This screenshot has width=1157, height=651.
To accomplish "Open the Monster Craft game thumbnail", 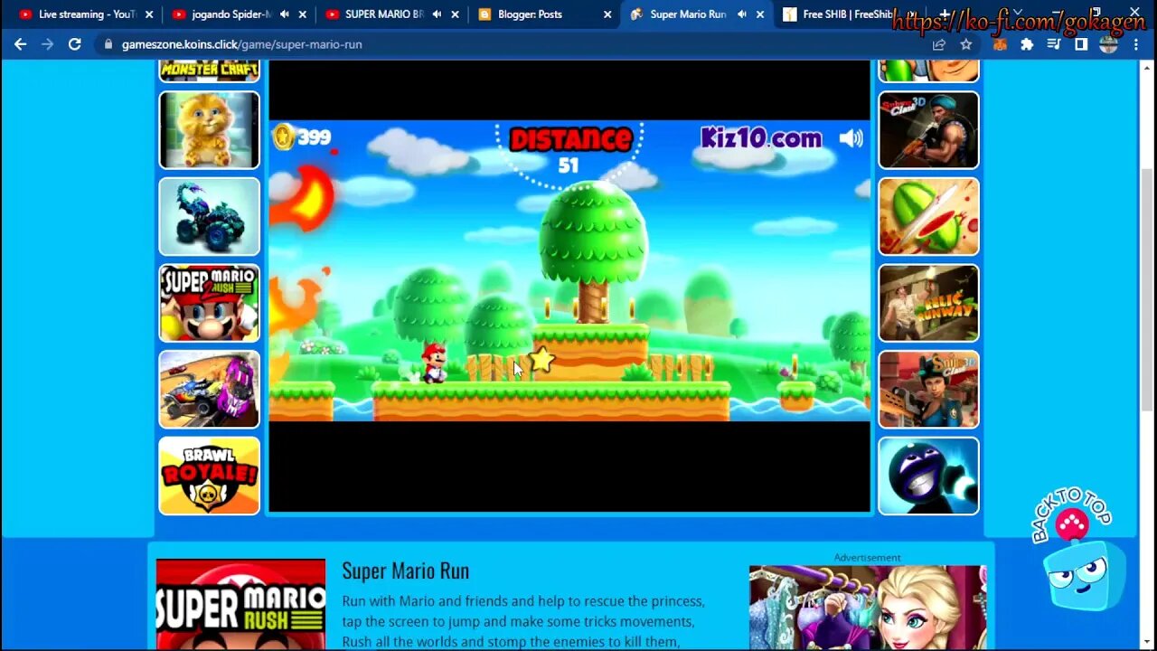I will tap(210, 71).
